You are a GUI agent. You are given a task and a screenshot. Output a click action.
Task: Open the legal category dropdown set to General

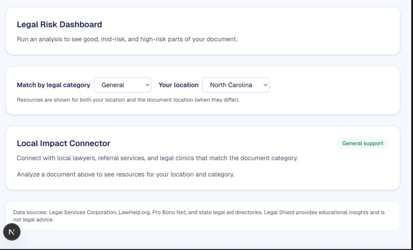[x=123, y=85]
